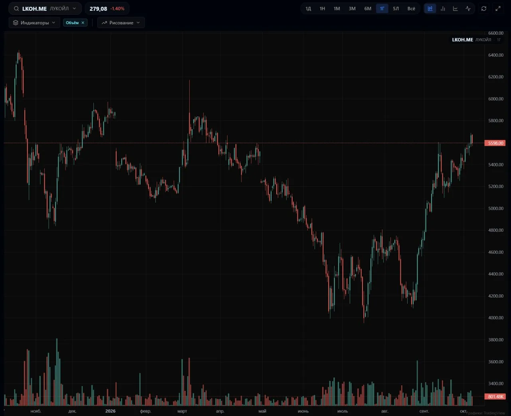Select the 6М timeframe
The width and height of the screenshot is (511, 416).
[368, 8]
